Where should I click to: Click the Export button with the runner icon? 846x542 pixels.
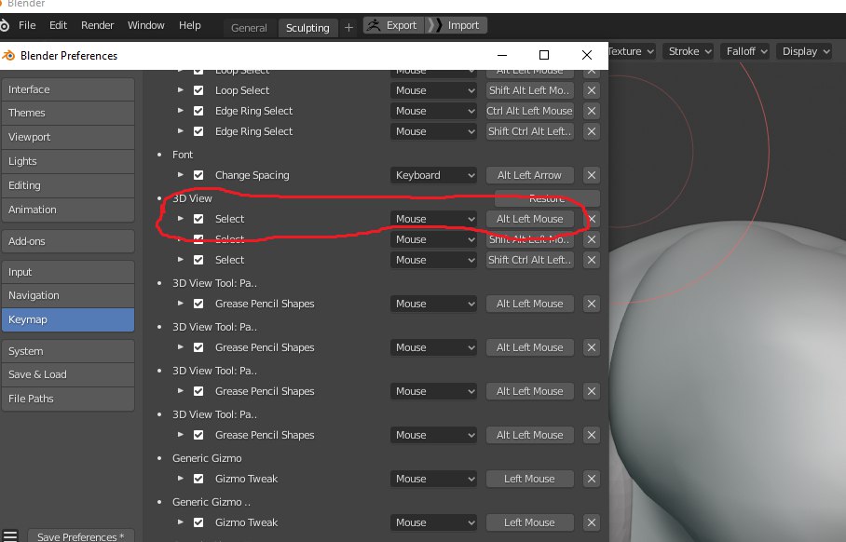pyautogui.click(x=393, y=25)
